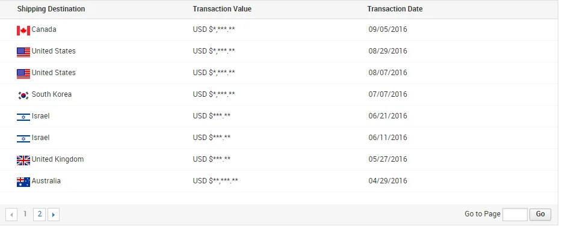562x229 pixels.
Task: Open page 2 of transactions
Action: [40, 215]
